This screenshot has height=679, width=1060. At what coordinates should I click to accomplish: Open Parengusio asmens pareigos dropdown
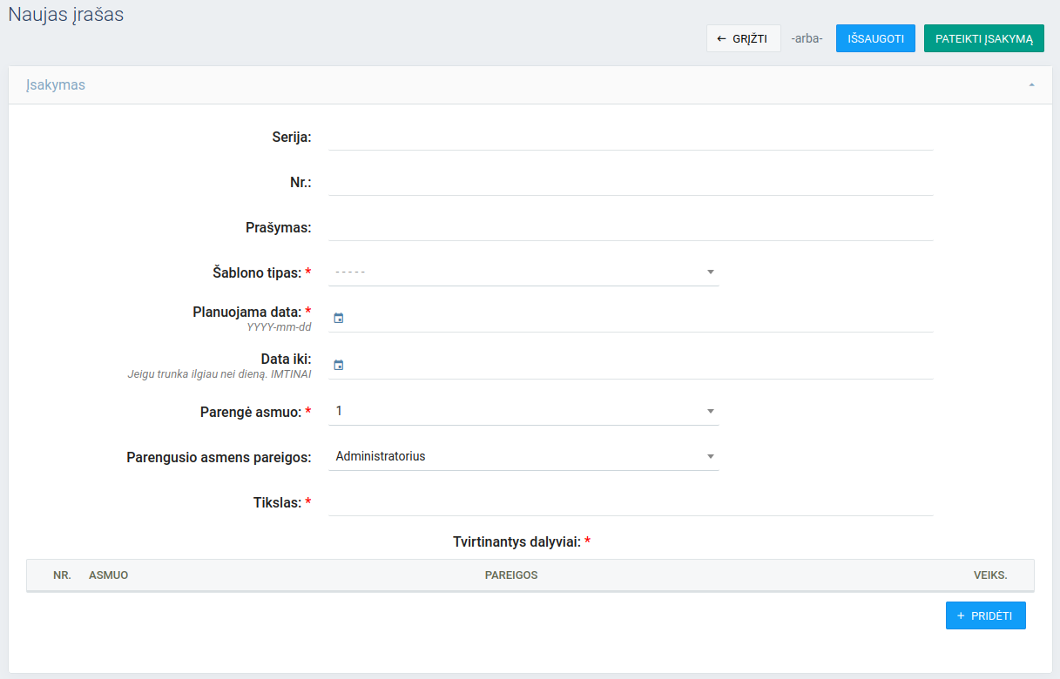point(523,456)
